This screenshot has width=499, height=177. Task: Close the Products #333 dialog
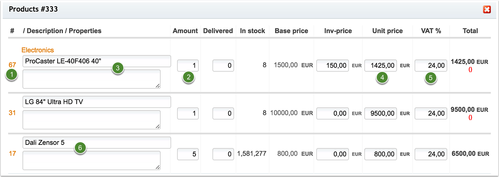(487, 9)
